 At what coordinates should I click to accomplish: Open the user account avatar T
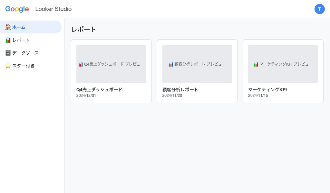[320, 9]
